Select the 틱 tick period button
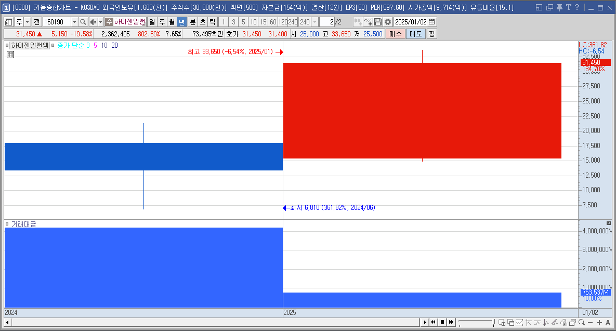Viewport: 616px width, 331px height. [212, 22]
